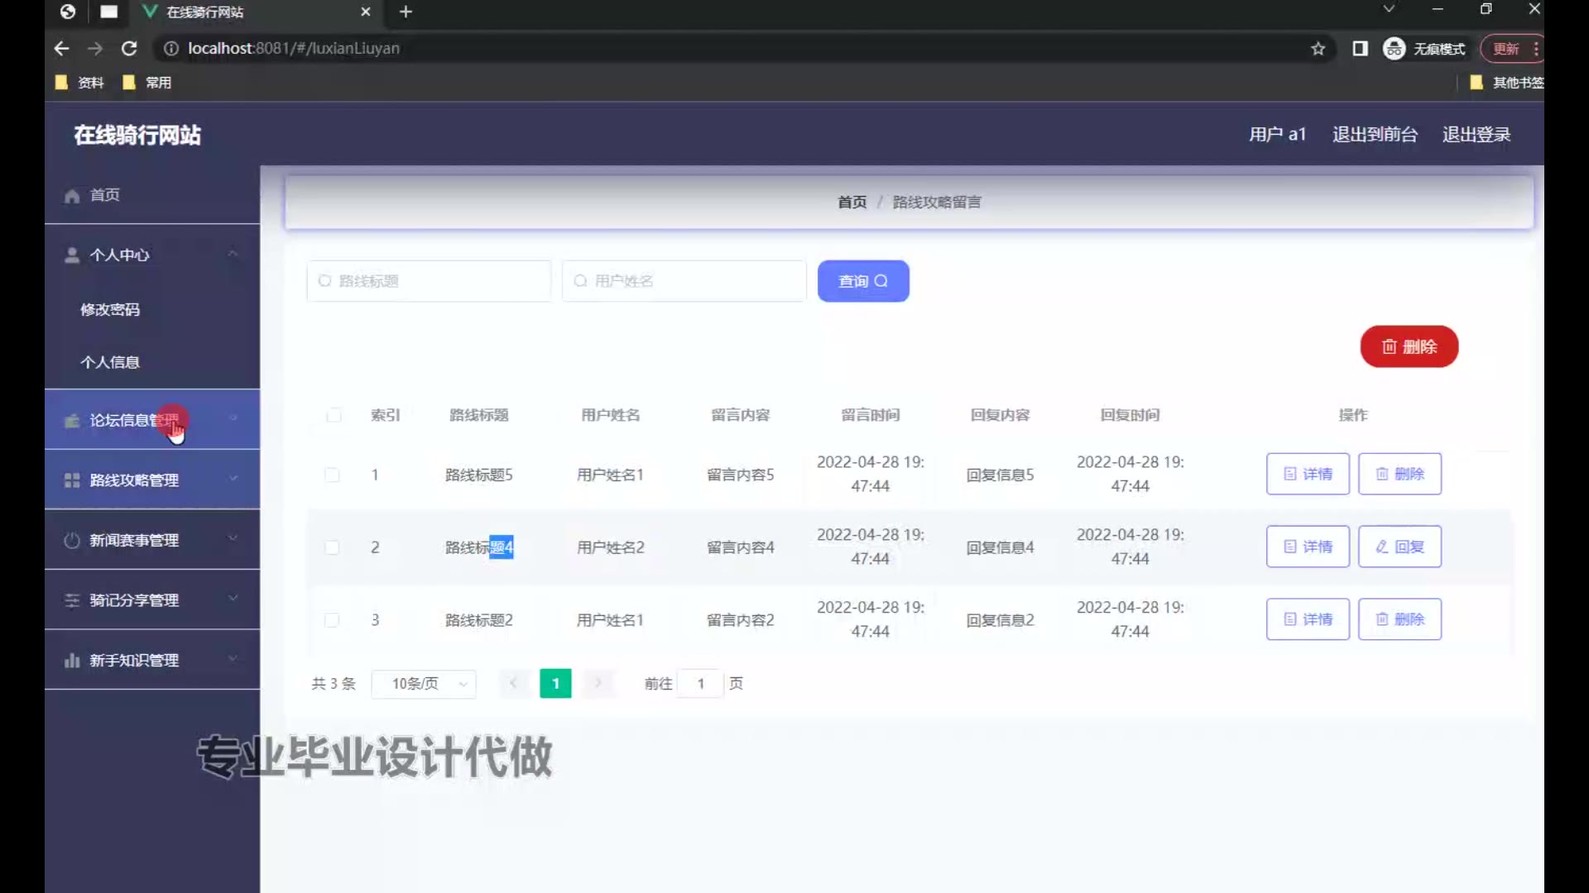This screenshot has height=893, width=1589.
Task: Click the person icon next to 个人中心
Action: pyautogui.click(x=72, y=255)
